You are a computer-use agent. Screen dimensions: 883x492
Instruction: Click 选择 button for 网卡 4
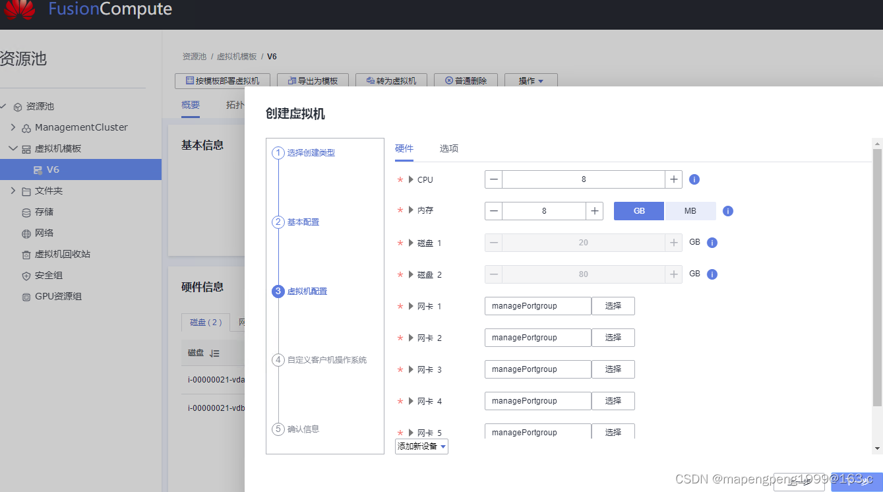pos(613,401)
